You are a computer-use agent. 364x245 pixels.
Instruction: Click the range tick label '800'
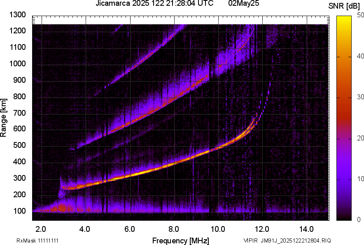pyautogui.click(x=19, y=96)
